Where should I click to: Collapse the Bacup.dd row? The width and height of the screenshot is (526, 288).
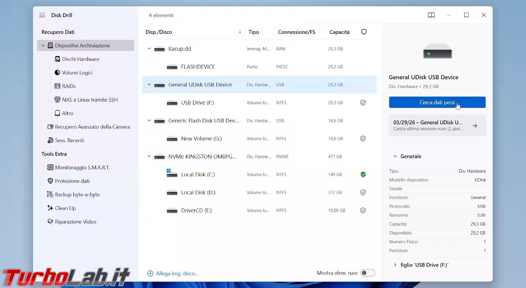[x=149, y=49]
